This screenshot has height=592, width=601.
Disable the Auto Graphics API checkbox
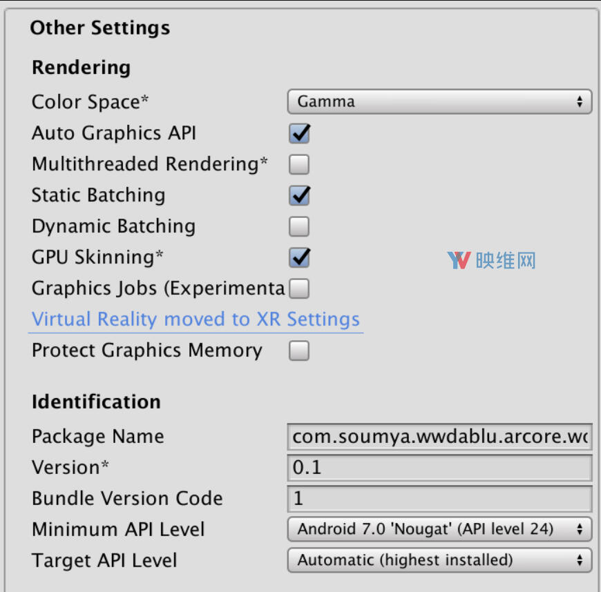coord(299,133)
